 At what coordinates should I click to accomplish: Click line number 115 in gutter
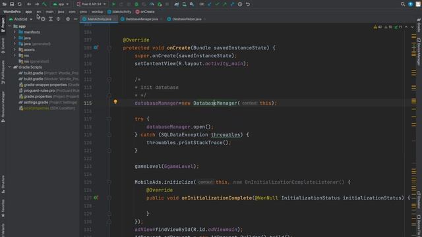(88, 103)
